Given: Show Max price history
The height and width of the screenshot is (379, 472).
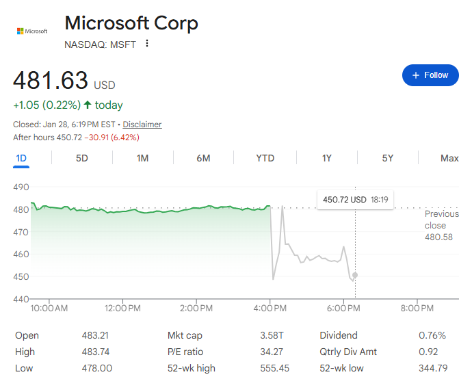Looking at the screenshot, I should [x=449, y=158].
